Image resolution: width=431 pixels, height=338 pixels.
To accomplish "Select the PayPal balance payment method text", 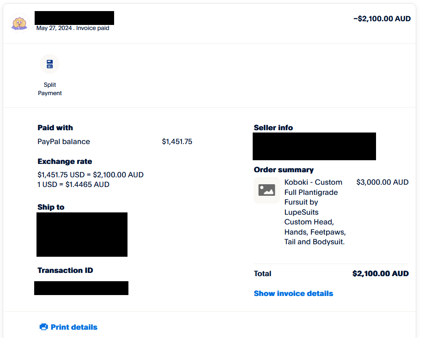I will click(64, 142).
